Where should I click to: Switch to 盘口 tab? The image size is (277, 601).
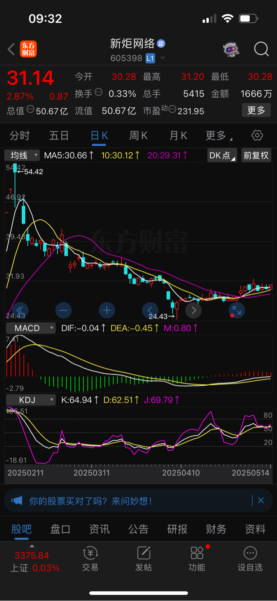point(61,529)
